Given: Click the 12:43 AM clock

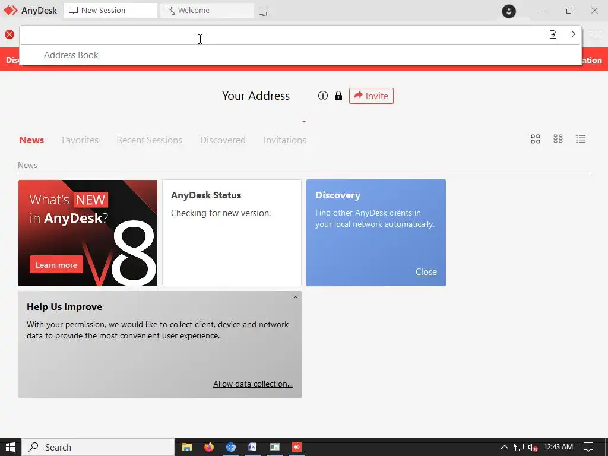Looking at the screenshot, I should 558,447.
